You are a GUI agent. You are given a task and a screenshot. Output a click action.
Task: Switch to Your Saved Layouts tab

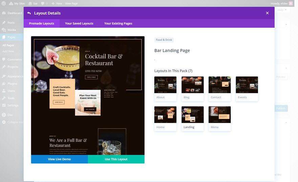click(79, 23)
